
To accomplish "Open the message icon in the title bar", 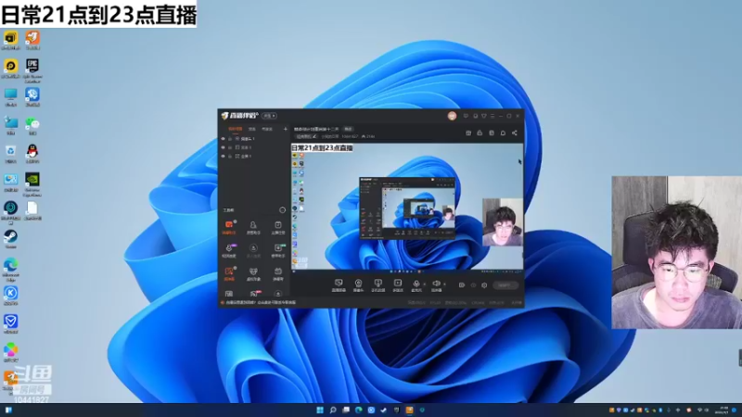I will 466,116.
